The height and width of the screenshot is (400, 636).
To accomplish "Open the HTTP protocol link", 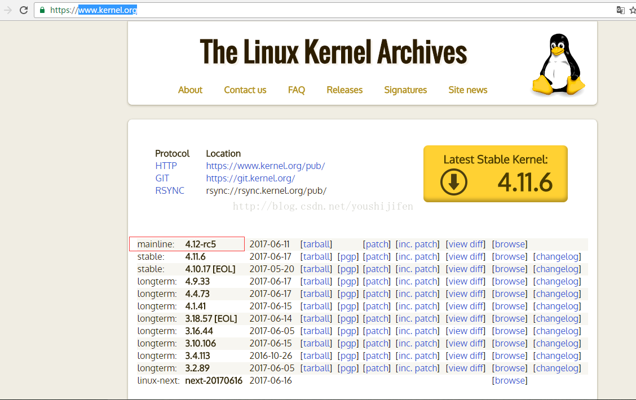I will 166,166.
